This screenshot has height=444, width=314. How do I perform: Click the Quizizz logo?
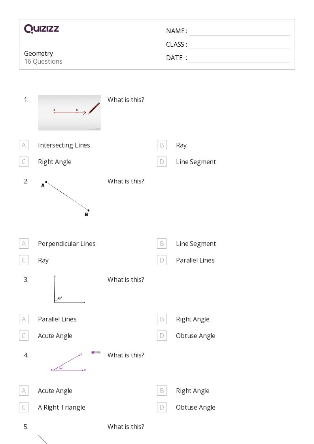(x=42, y=29)
